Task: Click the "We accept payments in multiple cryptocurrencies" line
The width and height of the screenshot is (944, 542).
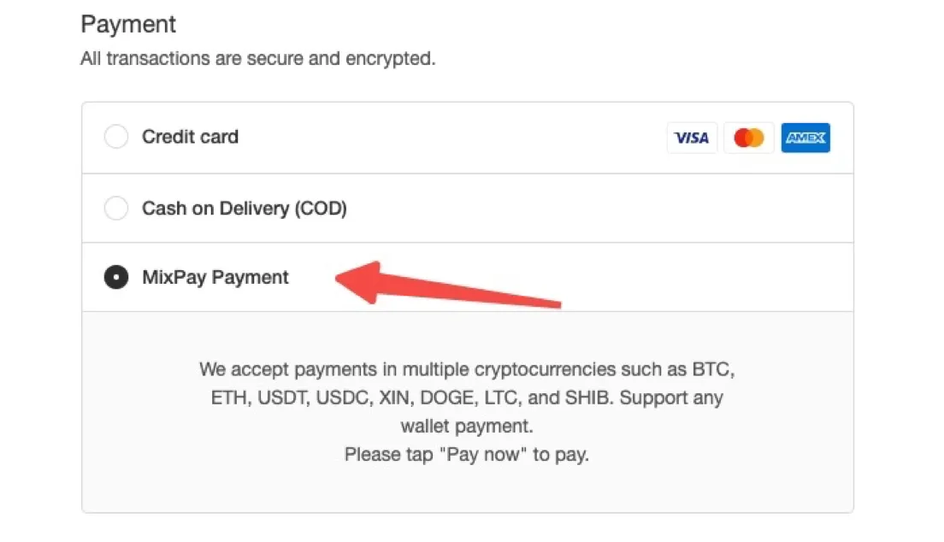Action: (x=467, y=369)
